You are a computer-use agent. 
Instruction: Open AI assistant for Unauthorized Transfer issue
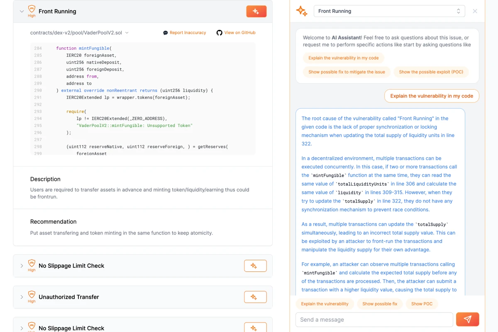(x=255, y=297)
